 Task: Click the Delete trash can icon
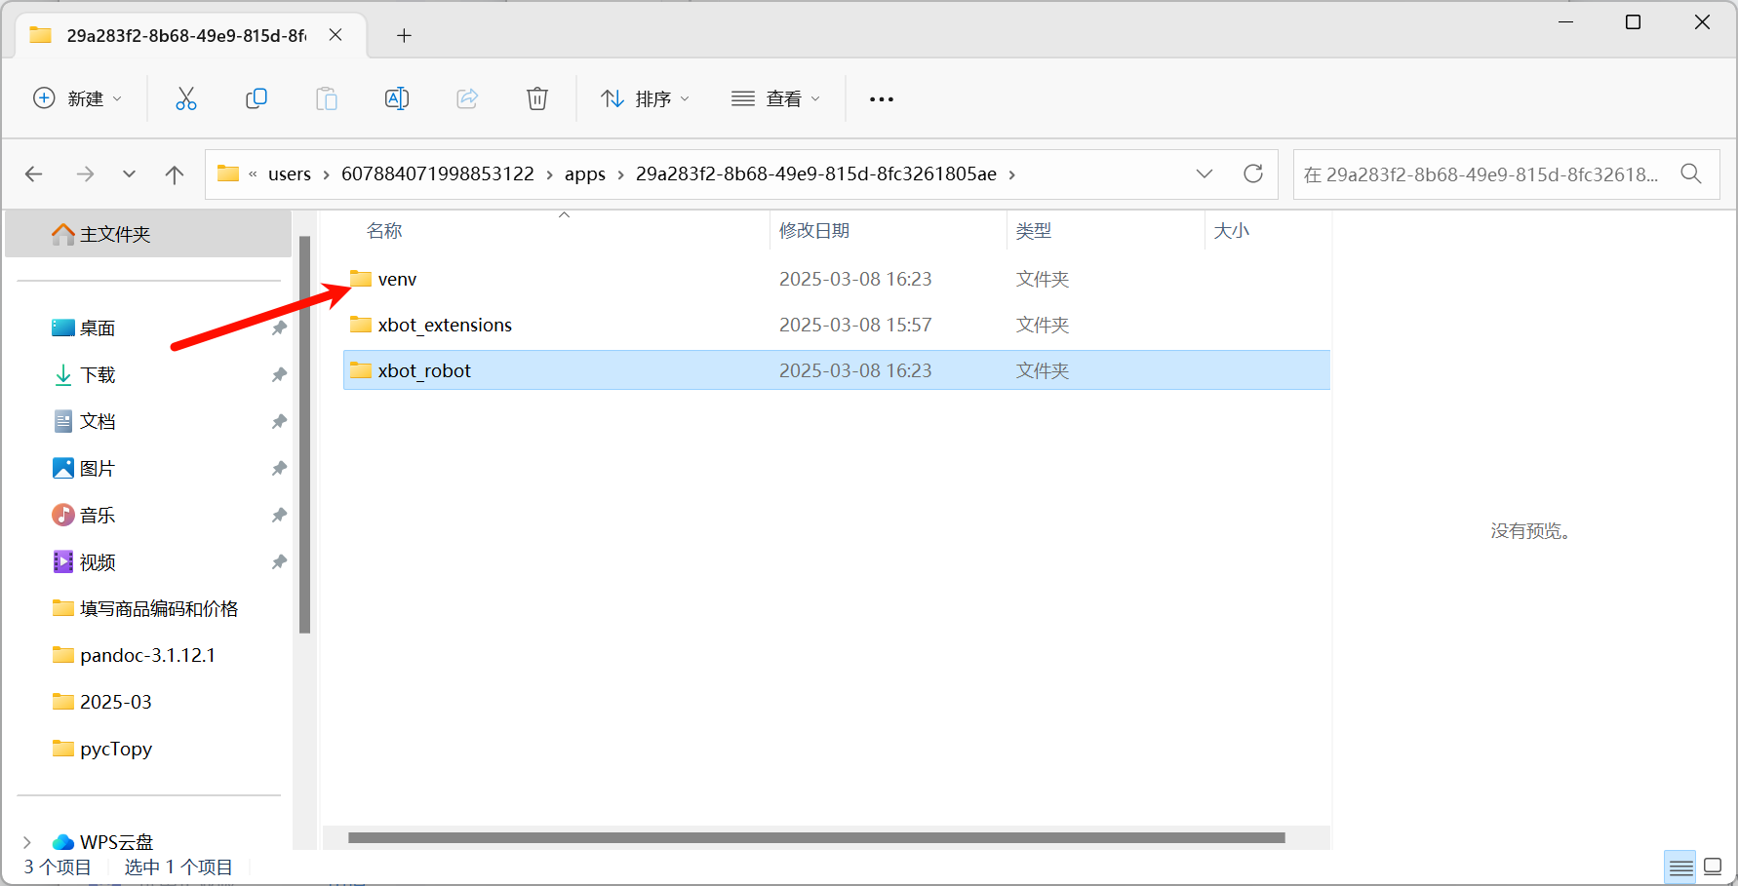tap(536, 98)
